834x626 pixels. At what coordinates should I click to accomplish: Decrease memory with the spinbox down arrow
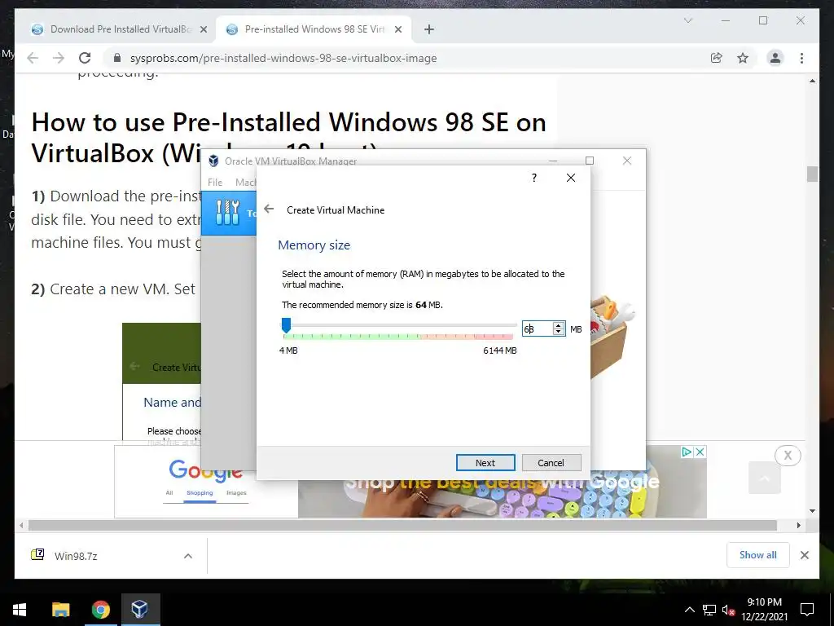coord(558,333)
